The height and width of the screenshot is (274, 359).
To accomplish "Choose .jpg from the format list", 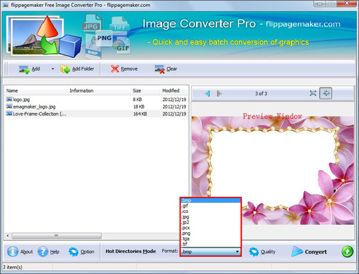I will pos(211,217).
